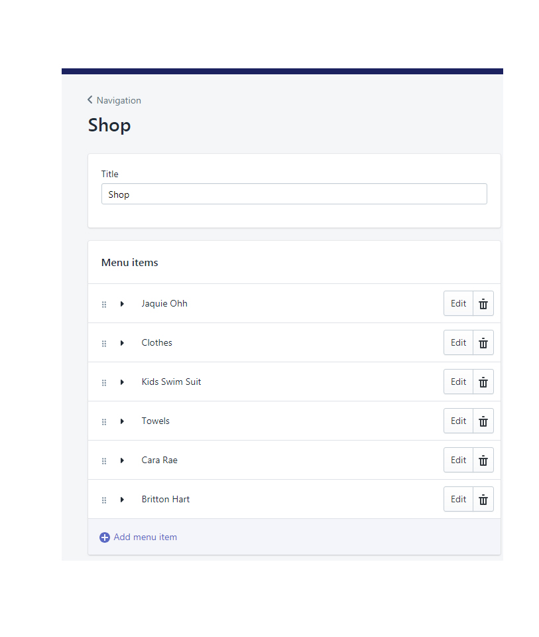This screenshot has width=539, height=637.
Task: Delete the Clothes menu item
Action: click(x=483, y=342)
